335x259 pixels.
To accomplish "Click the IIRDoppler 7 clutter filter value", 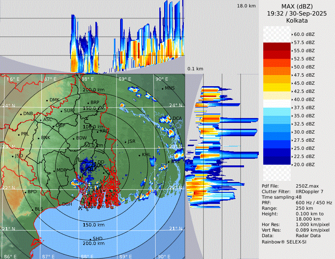I will point(309,192).
